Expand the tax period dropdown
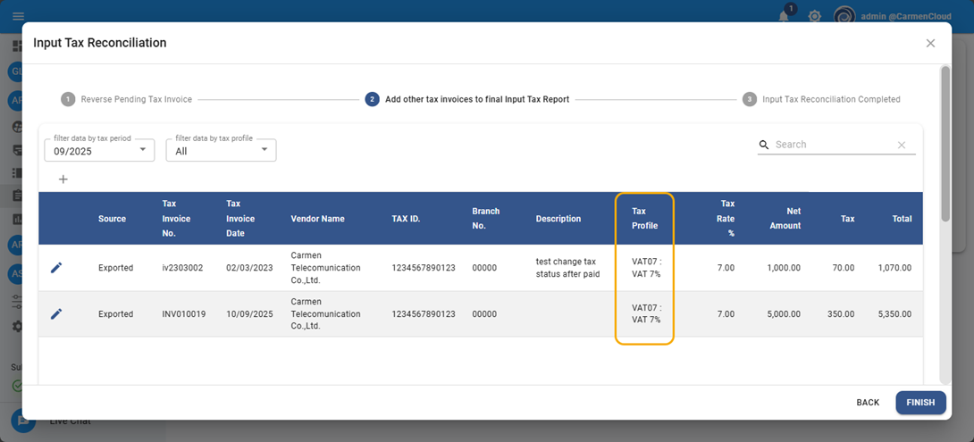The image size is (974, 442). click(99, 150)
